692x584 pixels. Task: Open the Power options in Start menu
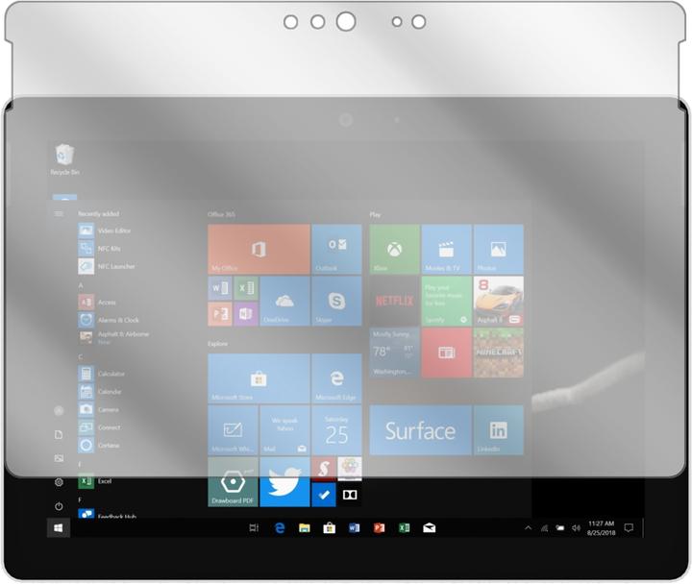tap(59, 506)
